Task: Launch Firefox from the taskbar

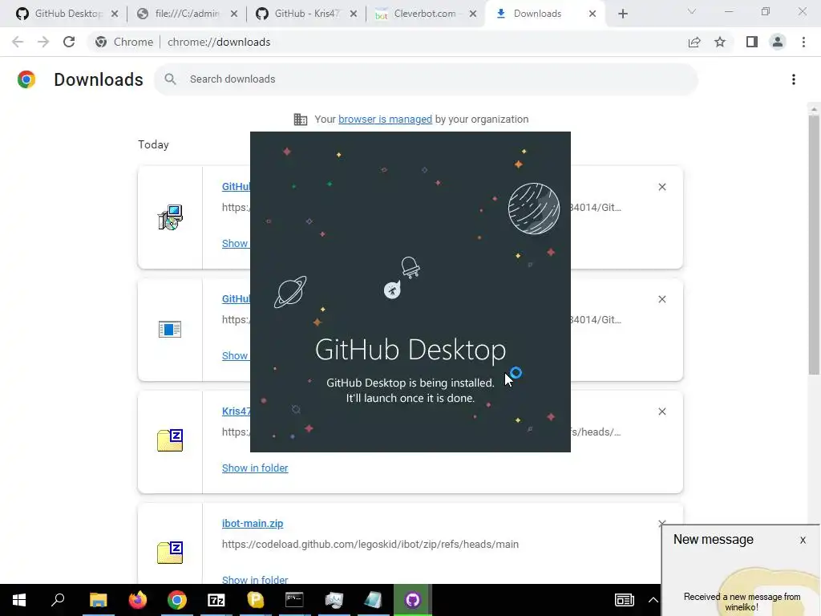Action: pyautogui.click(x=138, y=600)
